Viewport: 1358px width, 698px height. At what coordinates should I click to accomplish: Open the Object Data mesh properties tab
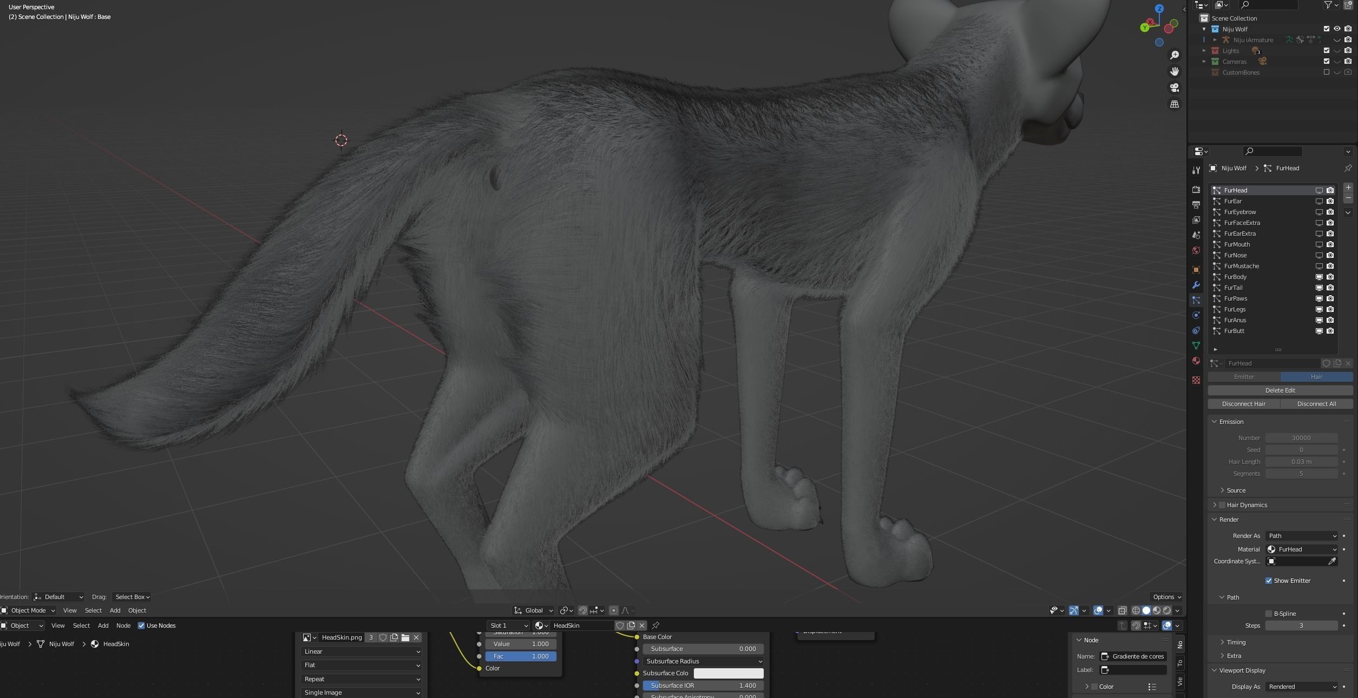[1196, 345]
